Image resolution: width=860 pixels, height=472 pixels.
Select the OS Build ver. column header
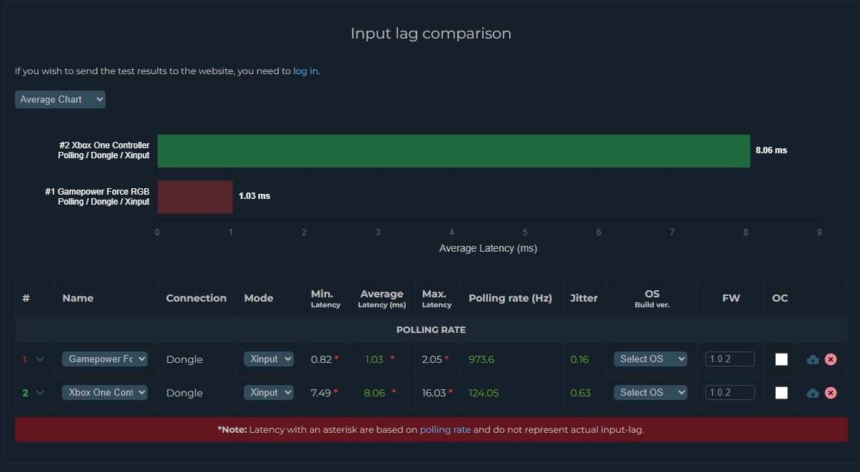click(x=652, y=299)
